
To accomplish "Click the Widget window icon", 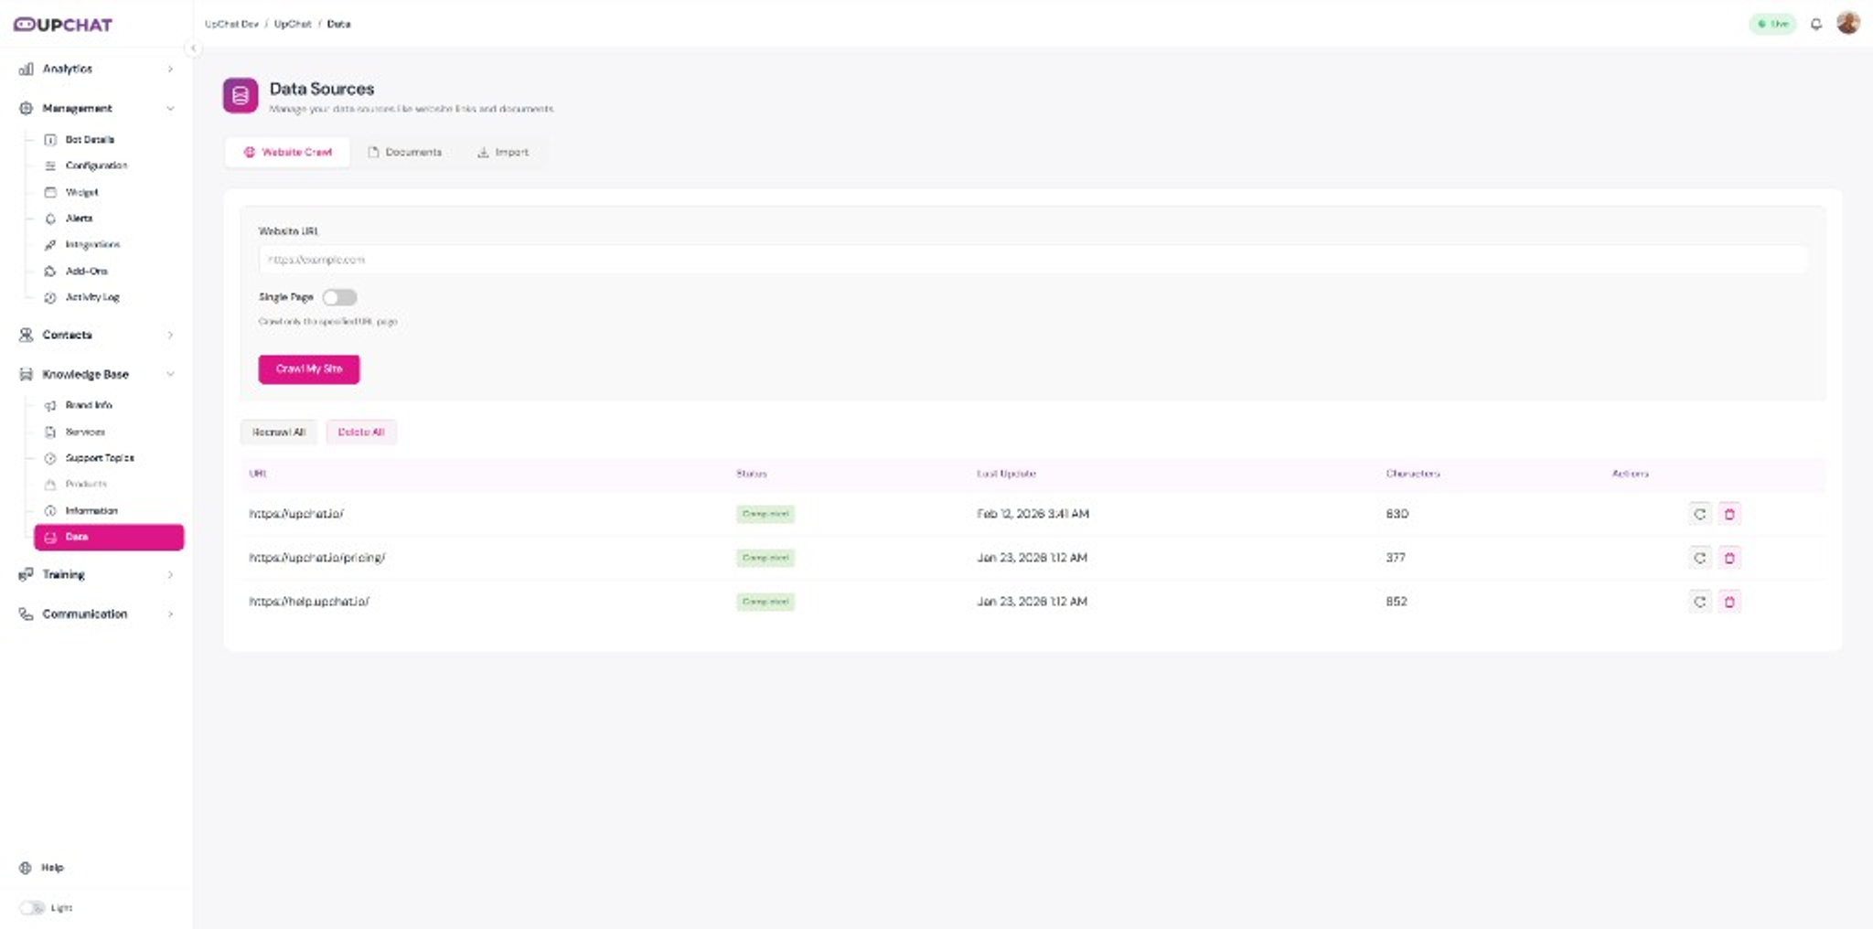I will [50, 192].
